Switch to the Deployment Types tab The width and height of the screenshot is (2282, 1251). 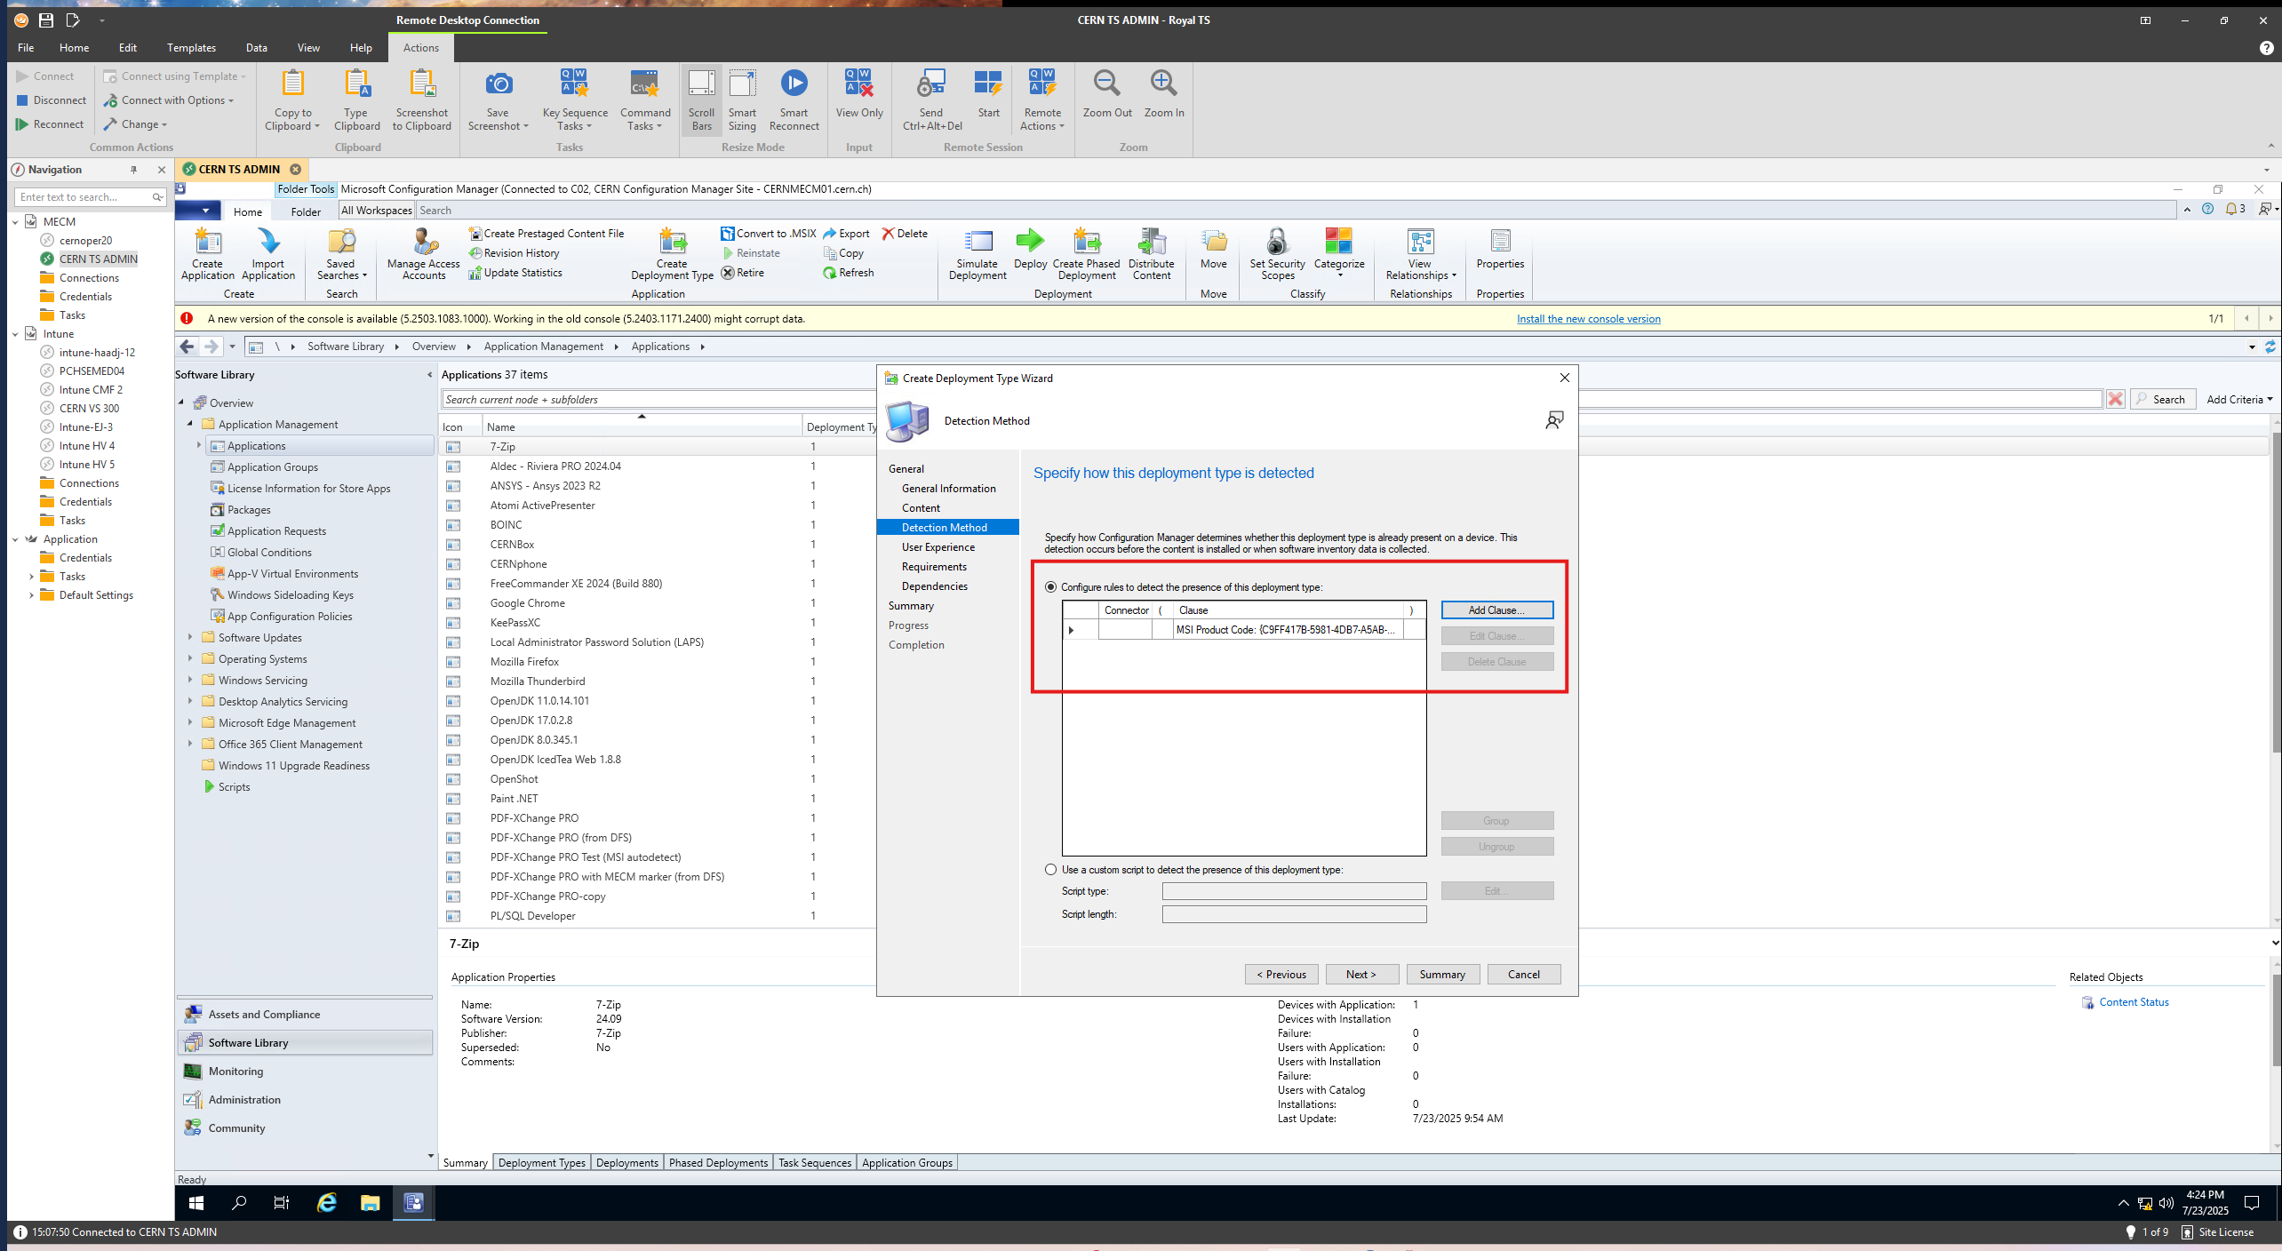541,1162
